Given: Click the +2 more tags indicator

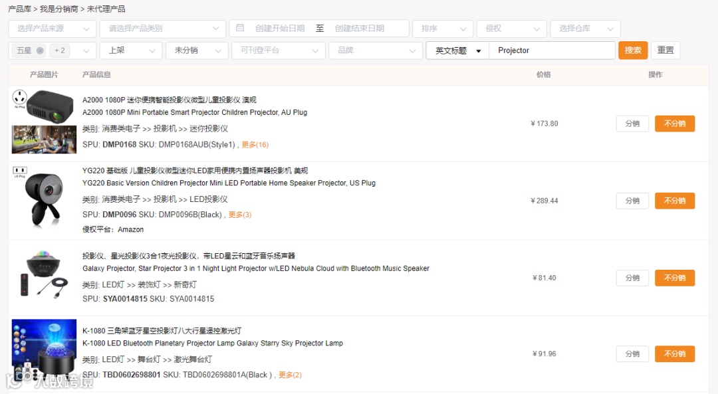Looking at the screenshot, I should (x=60, y=50).
